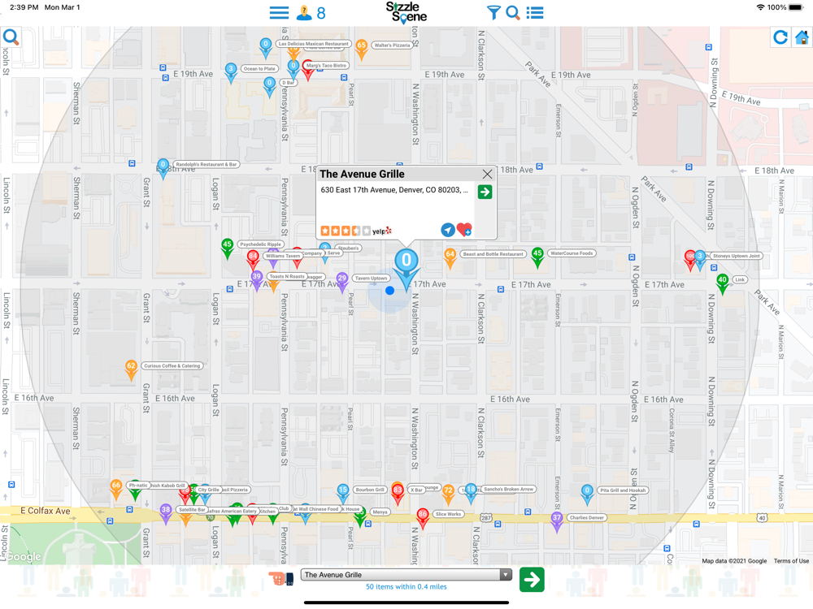Select the Las Delicias Mexican Restaurant label

click(x=313, y=44)
